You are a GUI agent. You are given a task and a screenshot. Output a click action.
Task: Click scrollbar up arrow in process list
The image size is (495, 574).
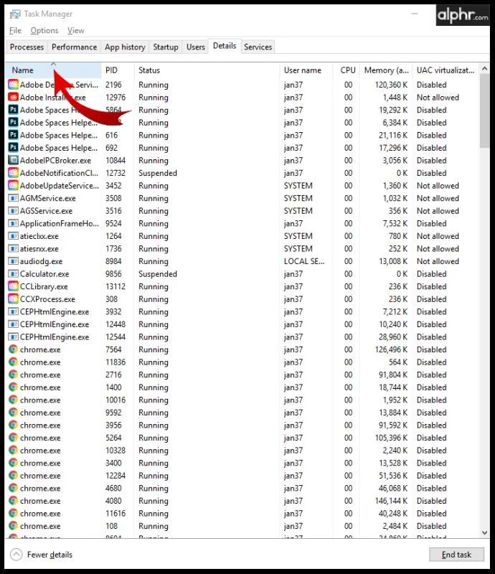pos(485,68)
